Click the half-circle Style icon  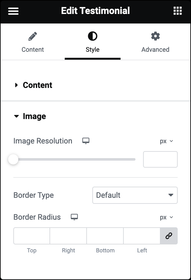[93, 36]
